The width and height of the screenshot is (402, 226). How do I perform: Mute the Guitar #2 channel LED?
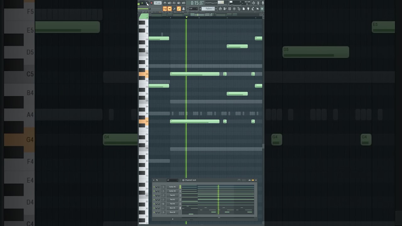click(x=154, y=191)
